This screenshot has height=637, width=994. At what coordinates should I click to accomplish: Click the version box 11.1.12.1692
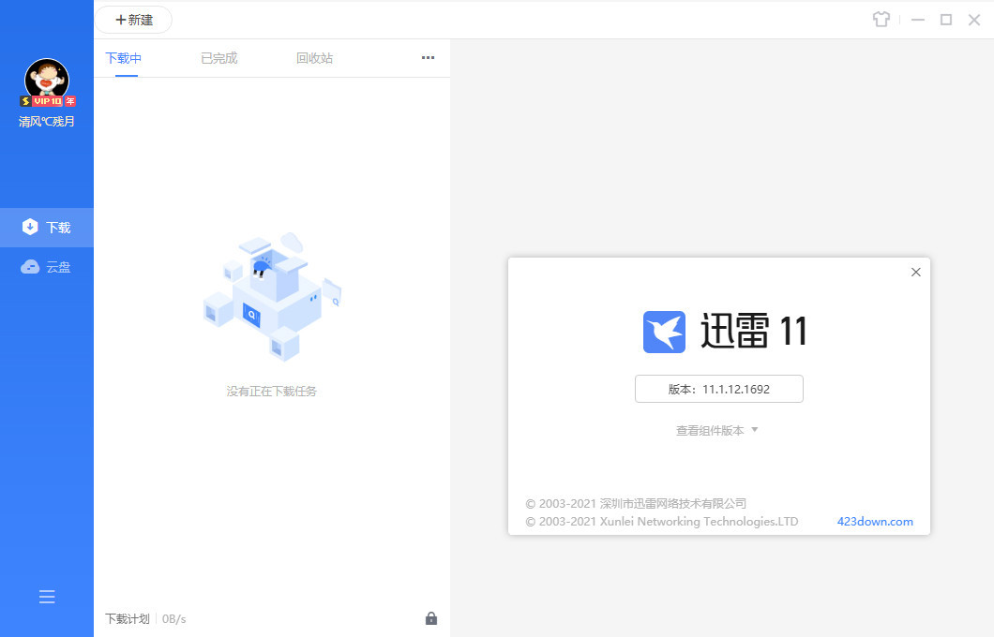719,389
